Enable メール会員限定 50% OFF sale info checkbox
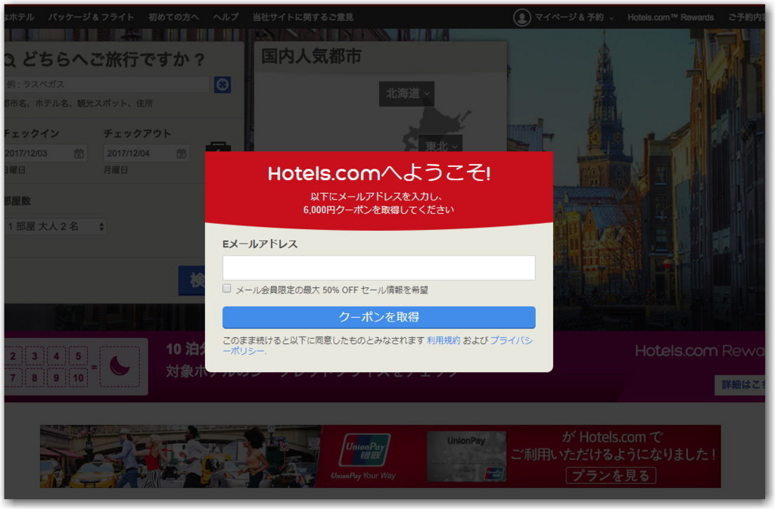Viewport: 775px width, 509px height. [227, 288]
